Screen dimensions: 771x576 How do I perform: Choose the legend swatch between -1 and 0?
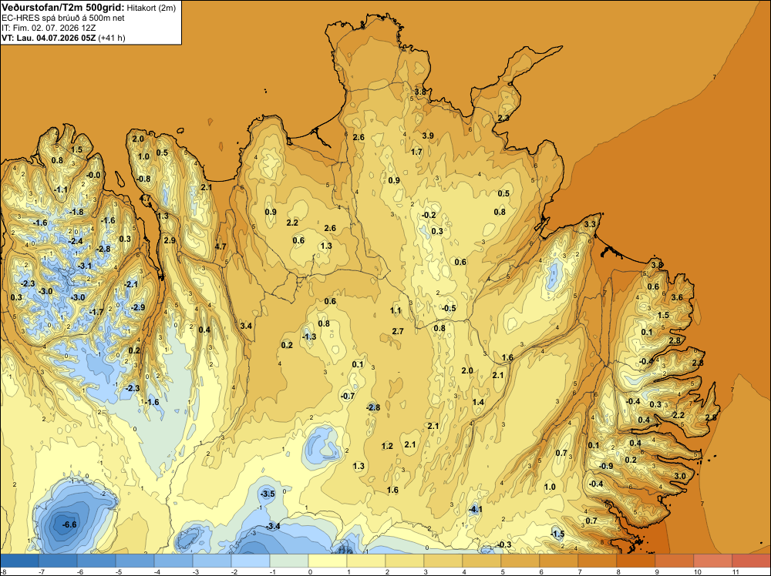tap(289, 561)
